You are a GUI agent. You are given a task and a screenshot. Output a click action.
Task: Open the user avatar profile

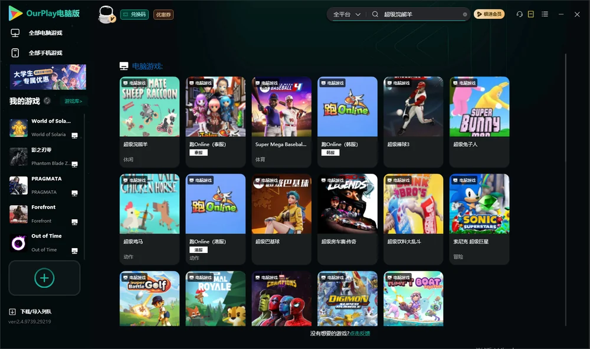106,14
